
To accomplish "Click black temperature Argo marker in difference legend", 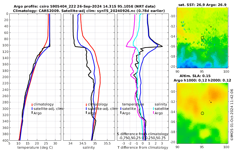I will point(121,113).
